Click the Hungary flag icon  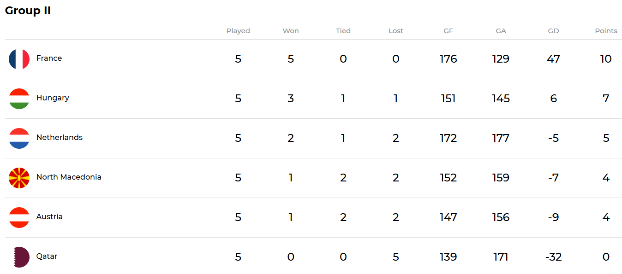(x=19, y=99)
